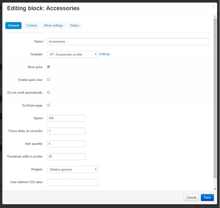This screenshot has height=208, width=220.
Task: Uncheck the Show price checkbox
Action: 48,67
